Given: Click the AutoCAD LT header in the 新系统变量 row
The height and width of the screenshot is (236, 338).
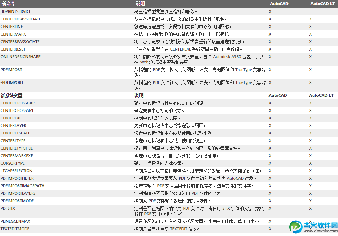Looking at the screenshot, I should tap(321, 95).
